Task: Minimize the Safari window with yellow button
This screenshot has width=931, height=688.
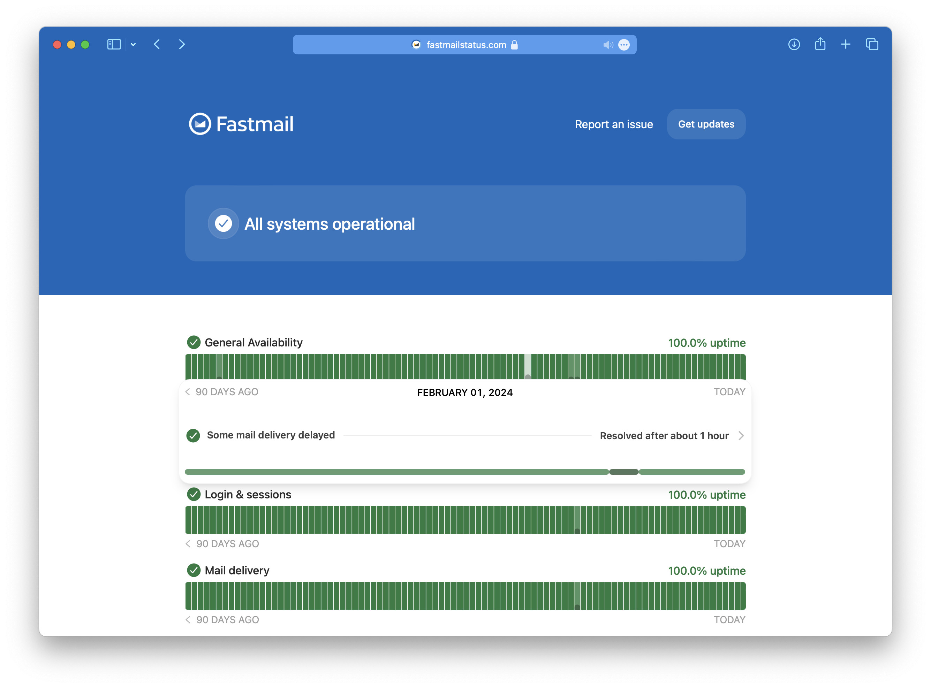Action: point(71,45)
